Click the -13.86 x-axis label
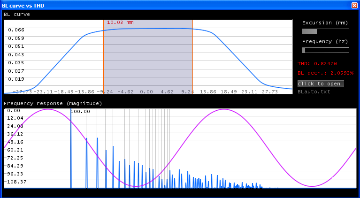Image resolution: width=360 pixels, height=198 pixels. tap(84, 92)
